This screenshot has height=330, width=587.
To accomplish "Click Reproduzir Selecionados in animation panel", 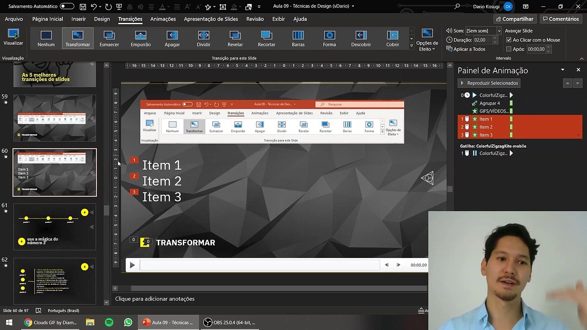I will click(489, 83).
